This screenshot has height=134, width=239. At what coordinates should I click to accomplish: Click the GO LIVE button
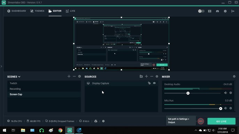coord(221,121)
